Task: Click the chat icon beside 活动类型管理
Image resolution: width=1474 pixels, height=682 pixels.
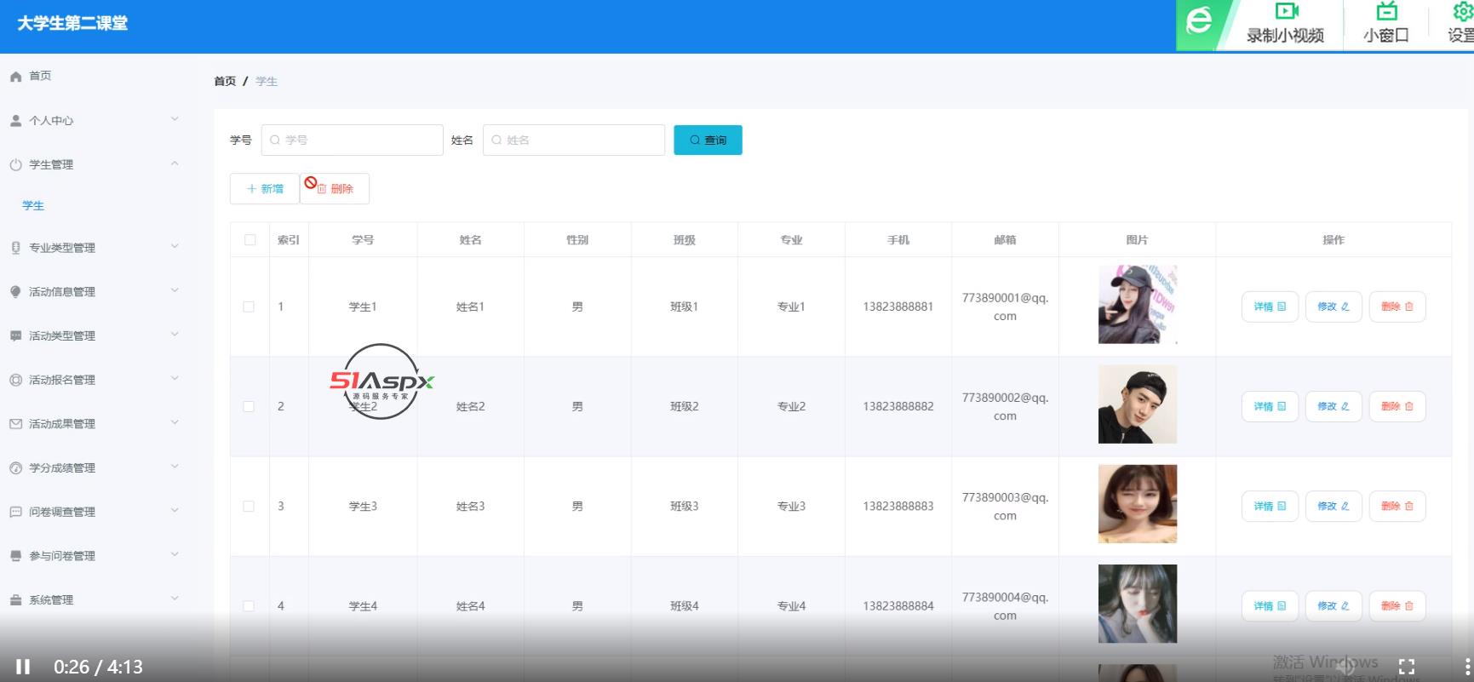Action: click(x=15, y=336)
